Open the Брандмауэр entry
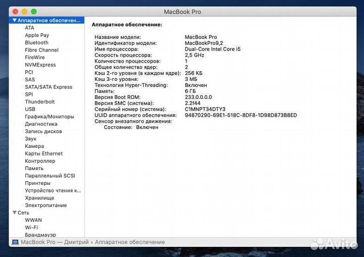Viewport: 364px width, 257px height. tap(40, 235)
